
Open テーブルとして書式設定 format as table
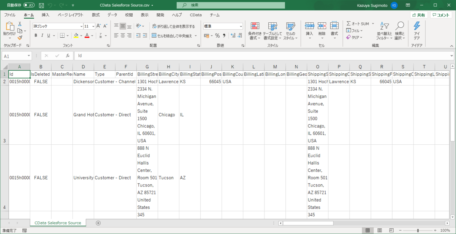[272, 31]
